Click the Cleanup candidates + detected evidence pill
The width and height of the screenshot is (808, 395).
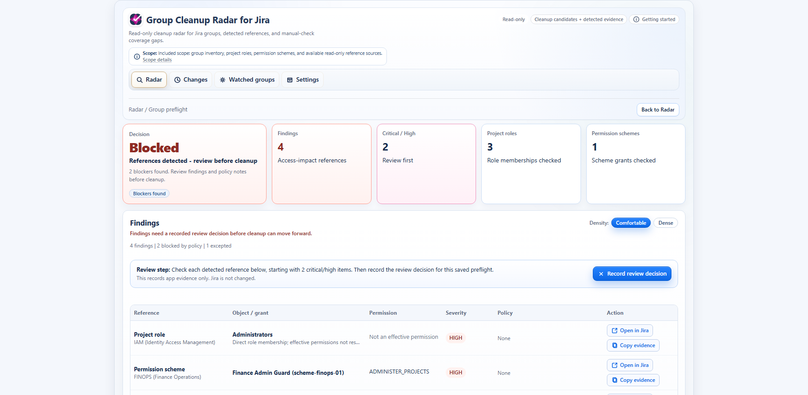click(579, 19)
